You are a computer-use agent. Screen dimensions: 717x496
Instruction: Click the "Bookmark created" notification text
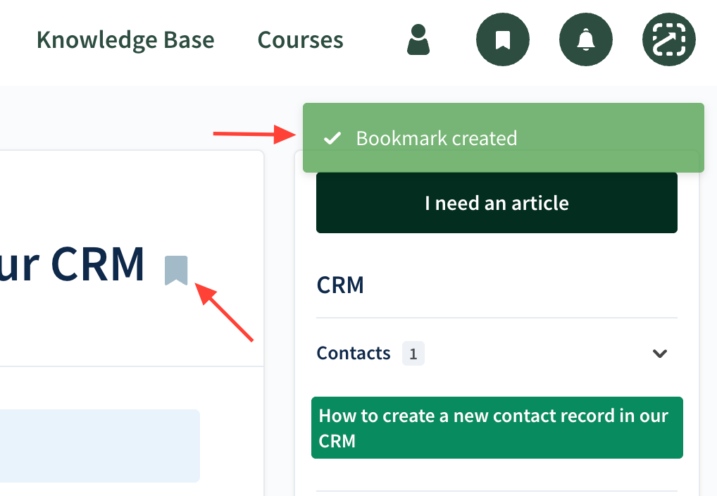437,138
